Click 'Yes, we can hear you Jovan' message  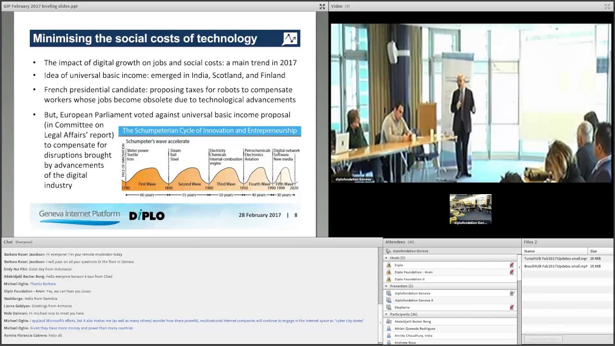69,291
